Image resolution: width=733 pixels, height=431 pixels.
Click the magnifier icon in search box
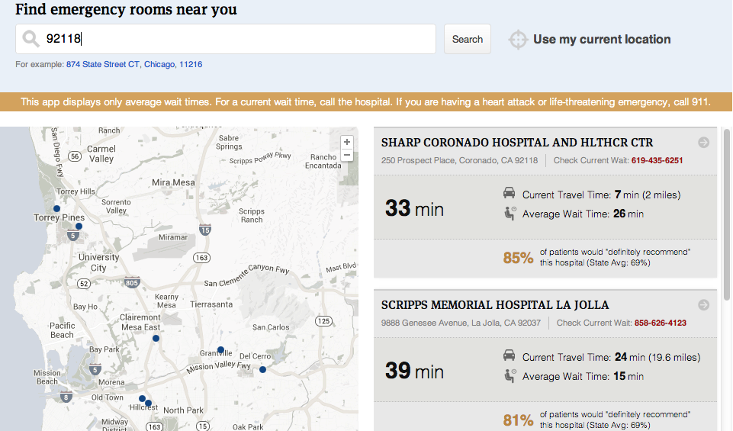pyautogui.click(x=31, y=39)
